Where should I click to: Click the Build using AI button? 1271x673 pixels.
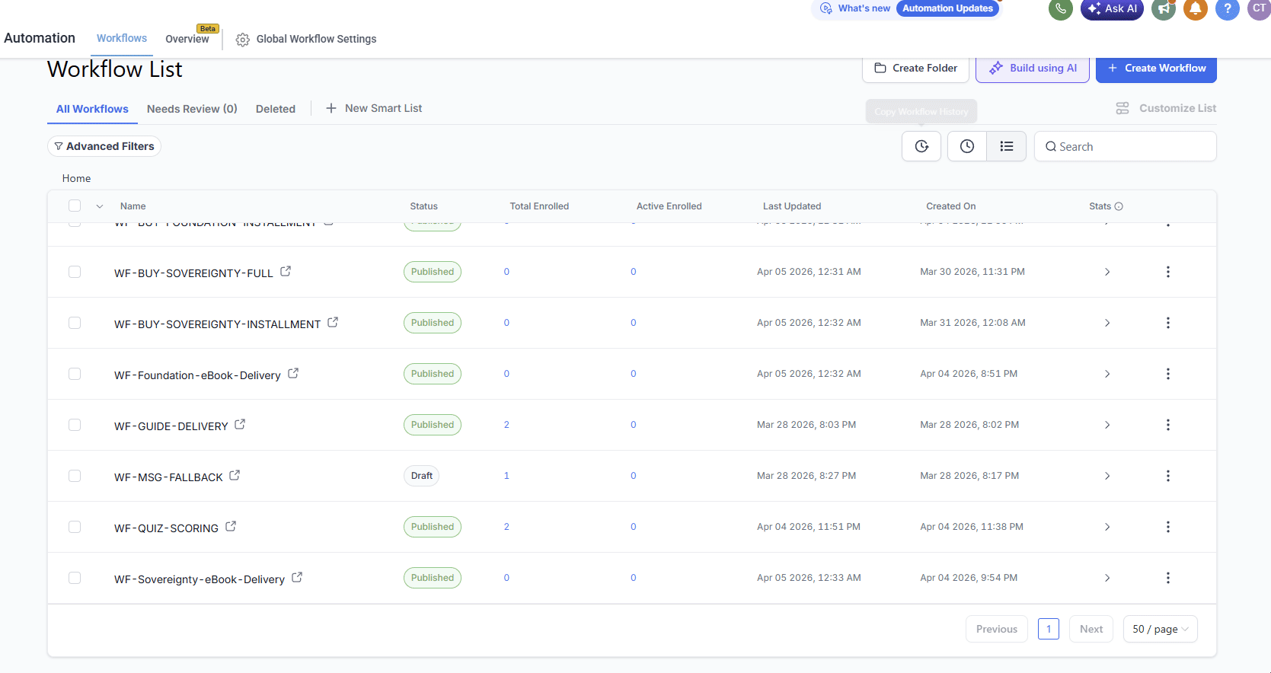1033,68
